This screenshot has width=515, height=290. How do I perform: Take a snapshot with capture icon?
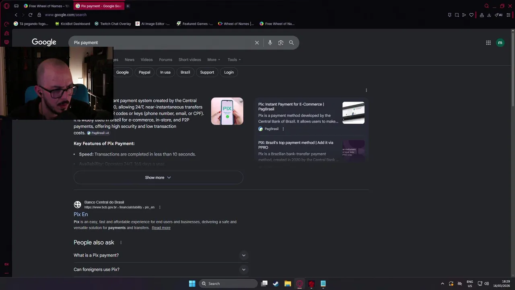457,15
